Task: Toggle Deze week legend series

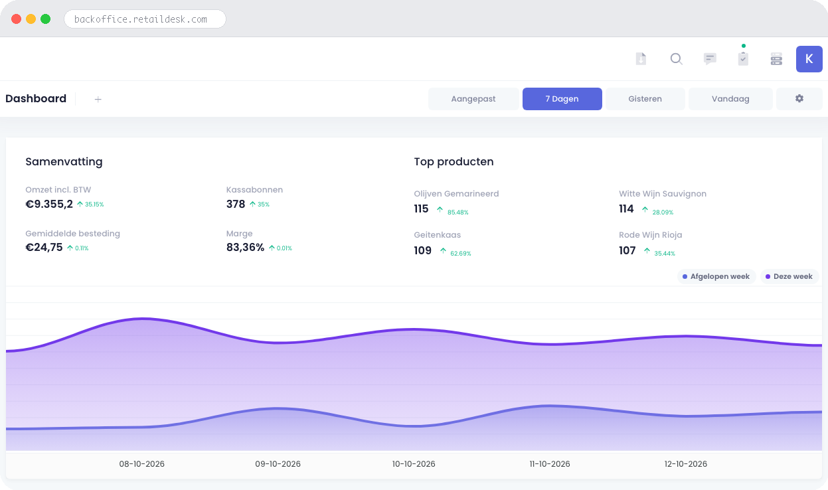Action: click(x=789, y=276)
